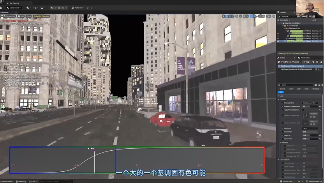Click the viewport layout maximize icon
The width and height of the screenshot is (324, 183).
point(274,16)
